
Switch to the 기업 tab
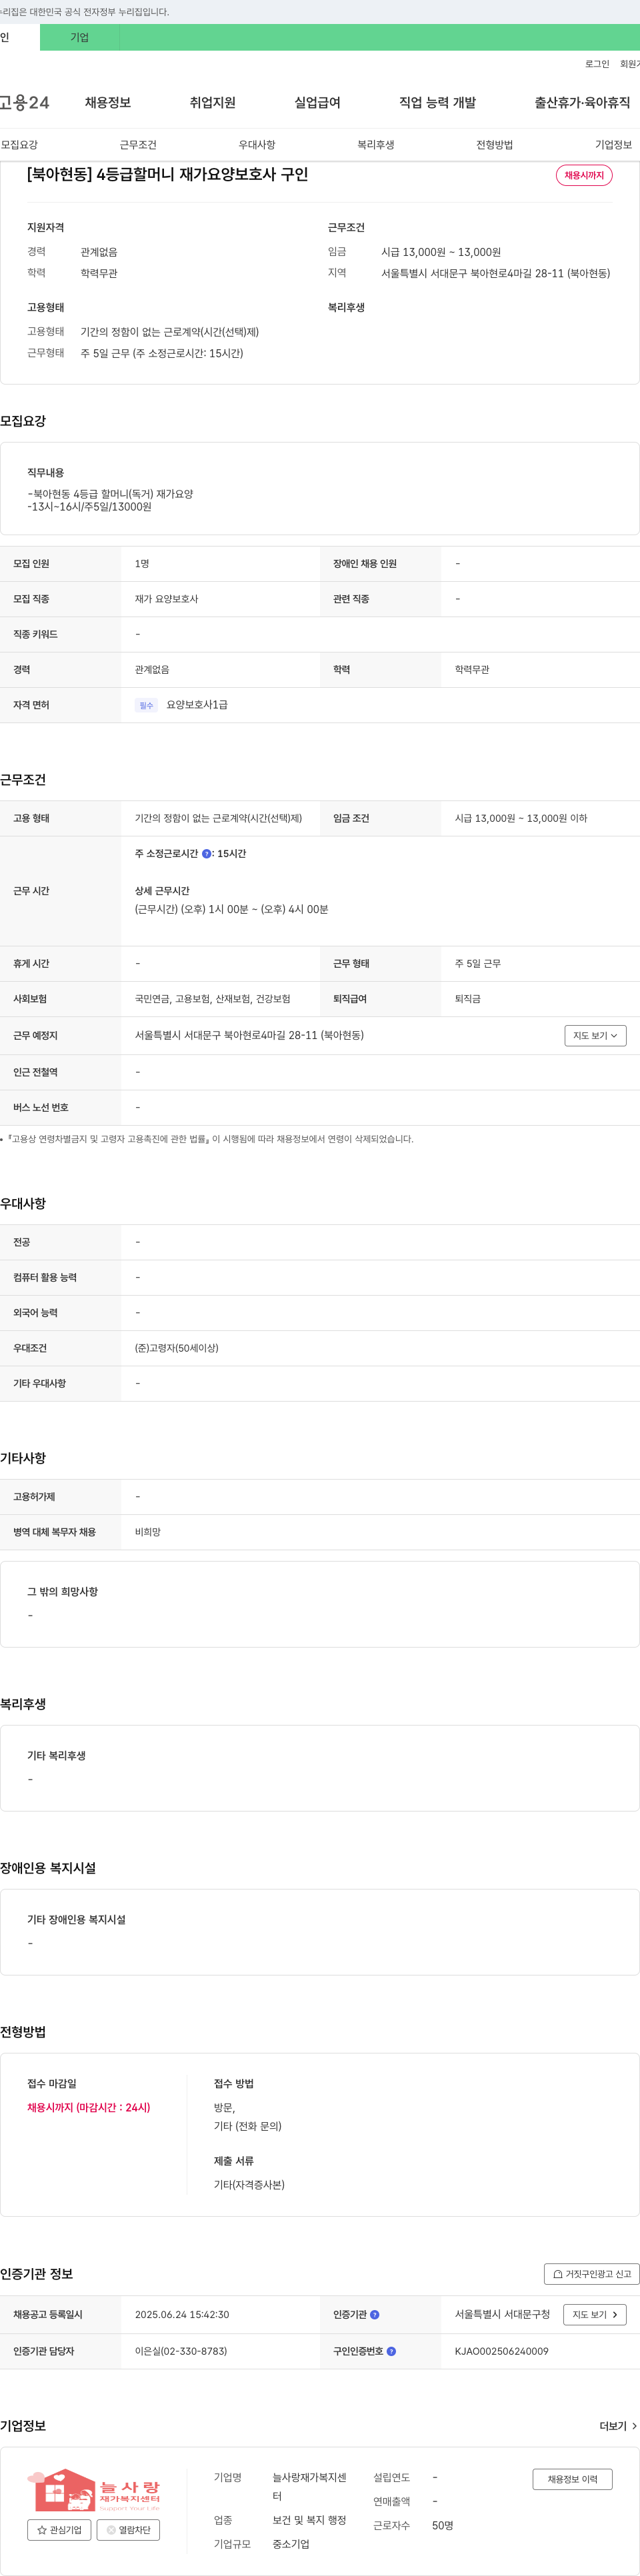coord(80,37)
